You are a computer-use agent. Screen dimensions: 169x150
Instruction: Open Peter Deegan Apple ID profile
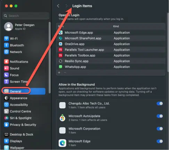click(19, 27)
